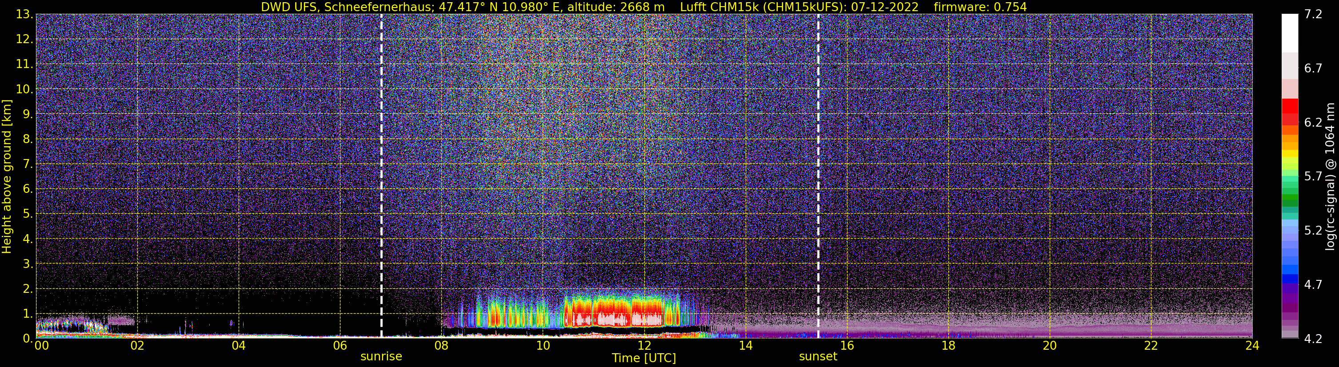1339x367 pixels.
Task: Click the colorbar tick label 7.2
Action: 1313,14
